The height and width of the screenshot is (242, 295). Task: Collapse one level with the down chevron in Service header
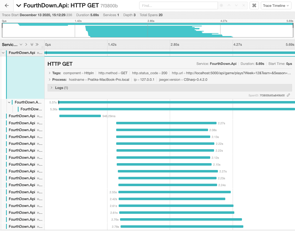(21, 44)
